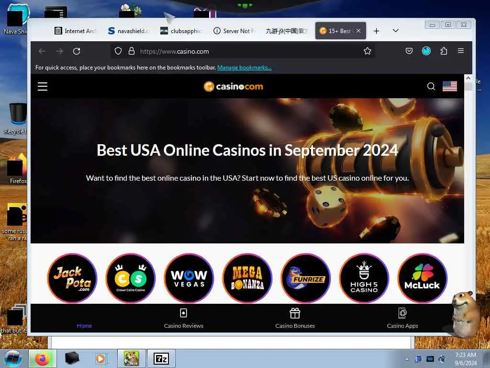The image size is (490, 368).
Task: Open the Funrize casino badge
Action: click(306, 278)
